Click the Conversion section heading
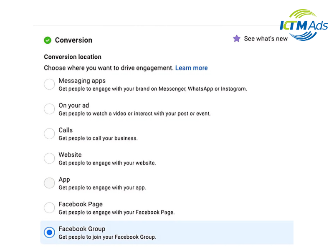 click(x=73, y=40)
